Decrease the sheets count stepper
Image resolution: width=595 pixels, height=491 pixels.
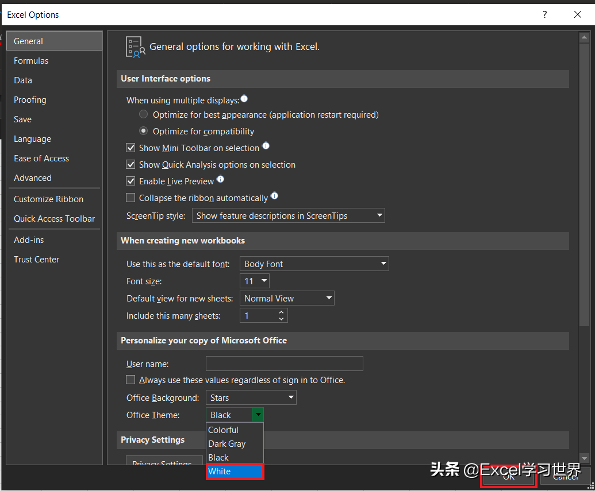[x=281, y=319]
